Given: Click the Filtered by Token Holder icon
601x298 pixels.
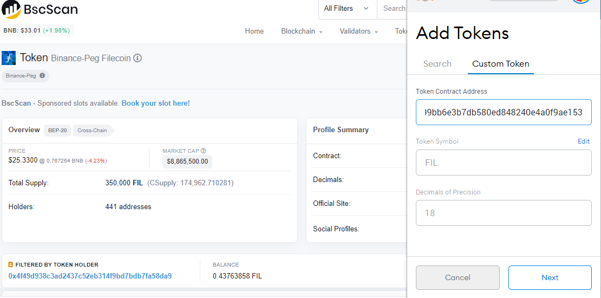Looking at the screenshot, I should point(11,265).
